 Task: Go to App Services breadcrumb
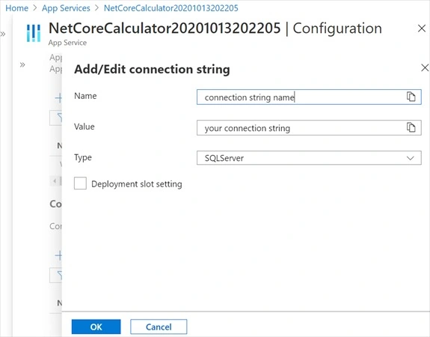coord(66,8)
